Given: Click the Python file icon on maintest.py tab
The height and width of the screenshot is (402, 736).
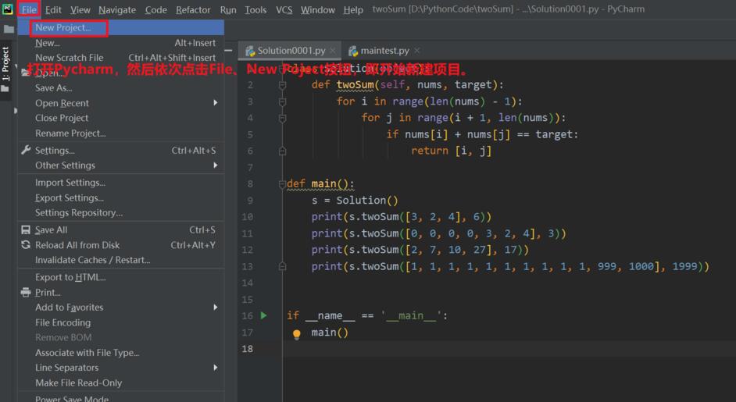Looking at the screenshot, I should pyautogui.click(x=353, y=51).
